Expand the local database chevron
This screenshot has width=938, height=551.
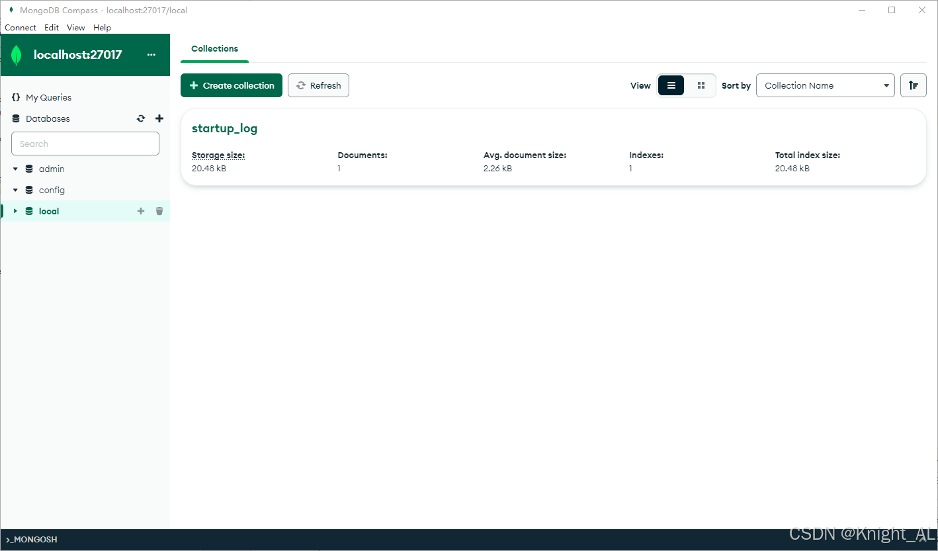(15, 211)
